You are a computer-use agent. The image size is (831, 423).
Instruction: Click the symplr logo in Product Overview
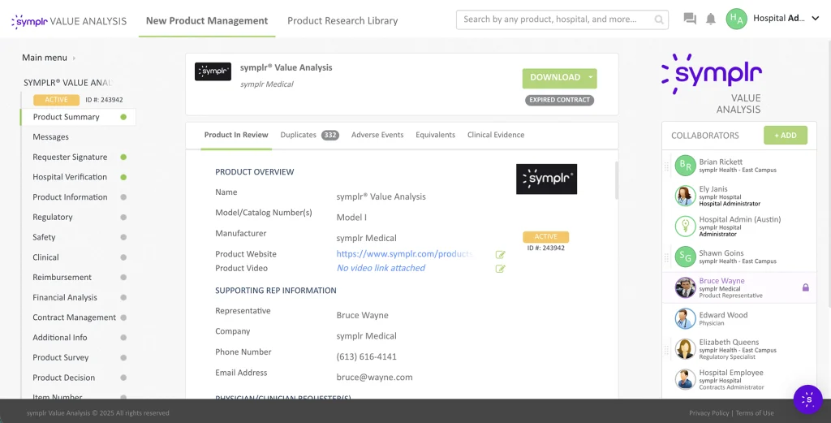click(546, 179)
